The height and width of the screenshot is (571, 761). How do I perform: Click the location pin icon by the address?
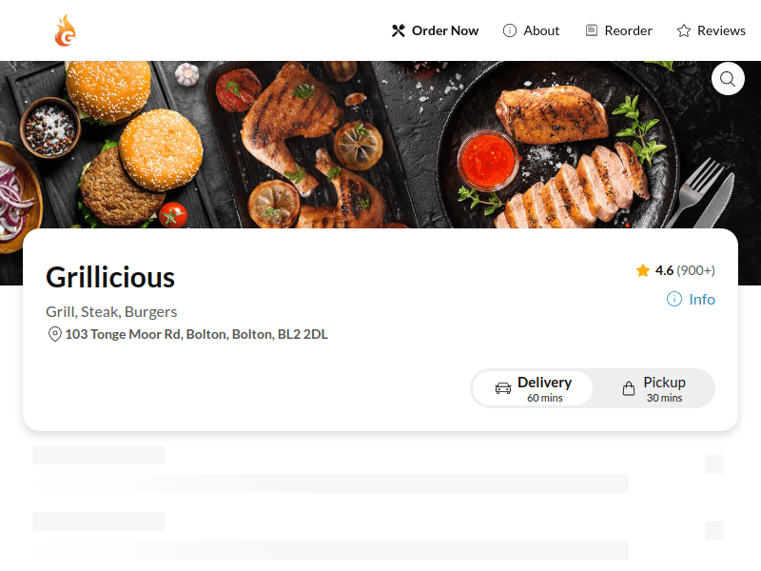click(53, 334)
